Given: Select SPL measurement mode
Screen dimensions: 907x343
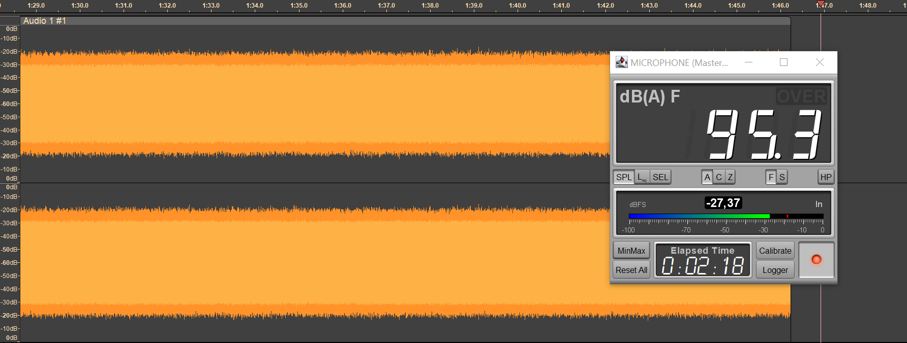Looking at the screenshot, I should 624,177.
